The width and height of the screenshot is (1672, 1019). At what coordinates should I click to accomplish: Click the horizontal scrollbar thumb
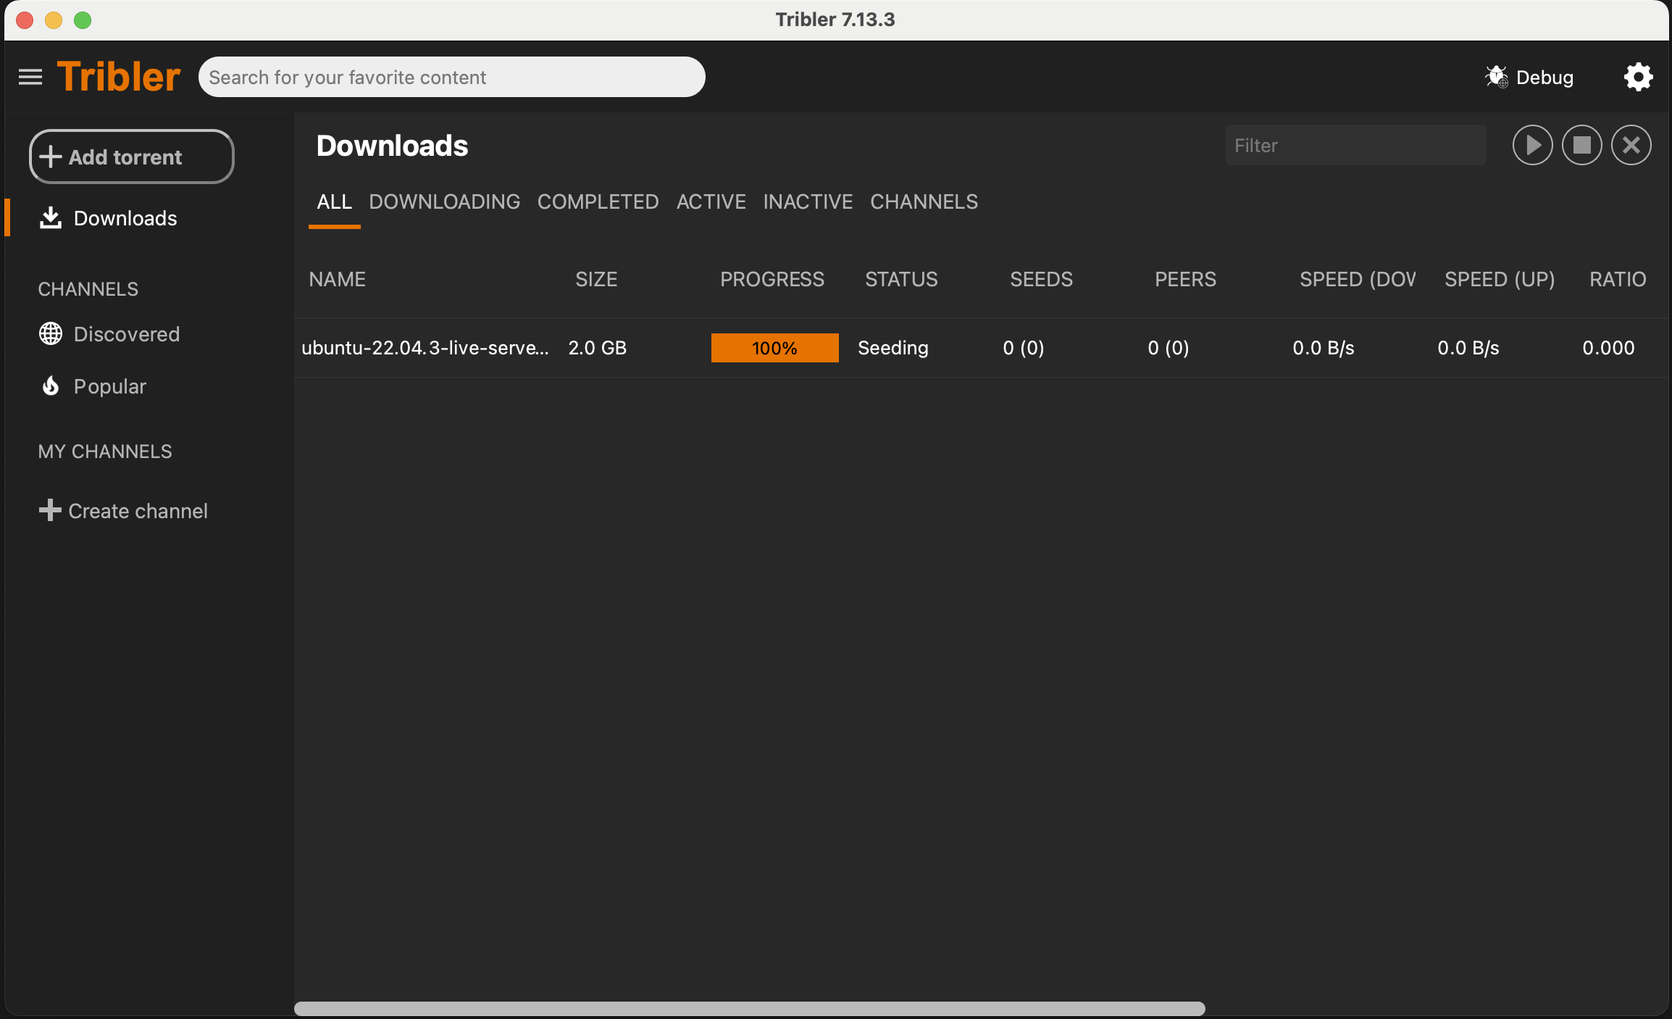749,1008
